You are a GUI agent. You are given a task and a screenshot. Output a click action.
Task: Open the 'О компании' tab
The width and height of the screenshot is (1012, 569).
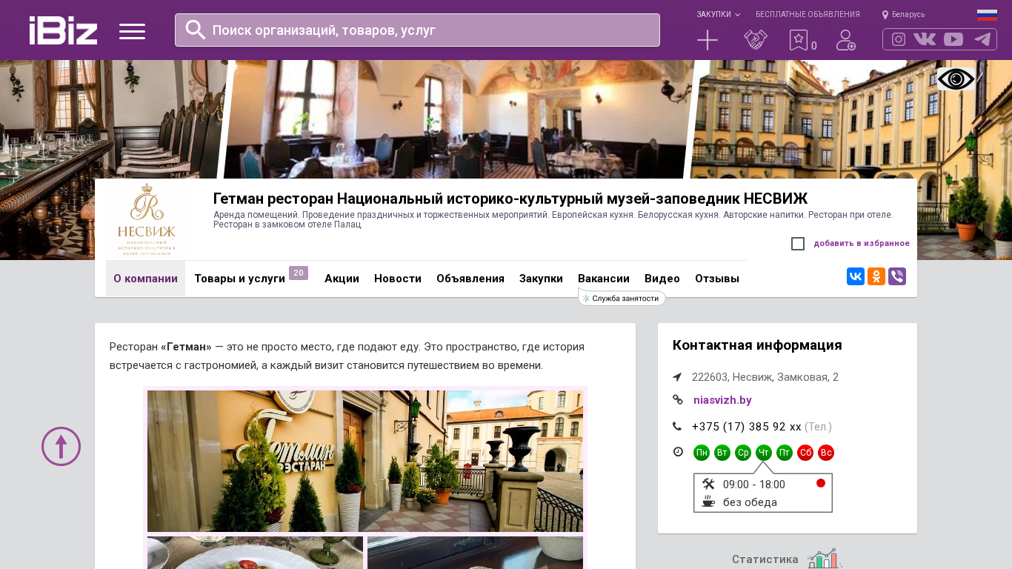click(145, 279)
